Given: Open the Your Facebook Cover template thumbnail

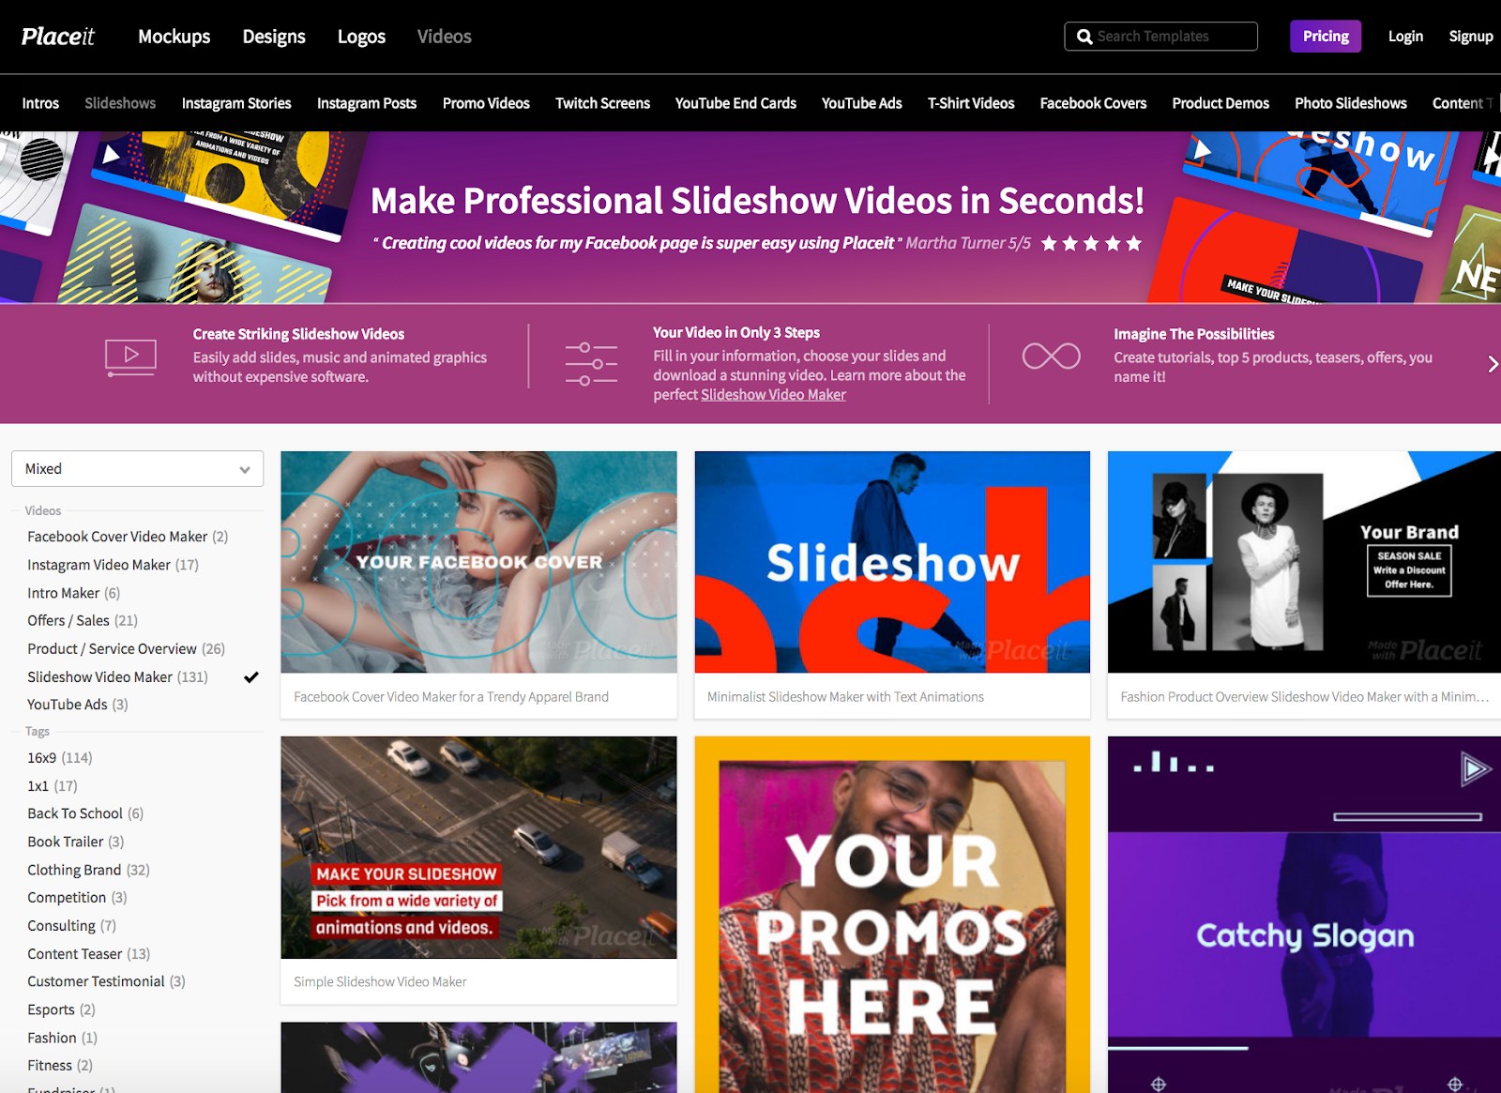Looking at the screenshot, I should [x=478, y=562].
